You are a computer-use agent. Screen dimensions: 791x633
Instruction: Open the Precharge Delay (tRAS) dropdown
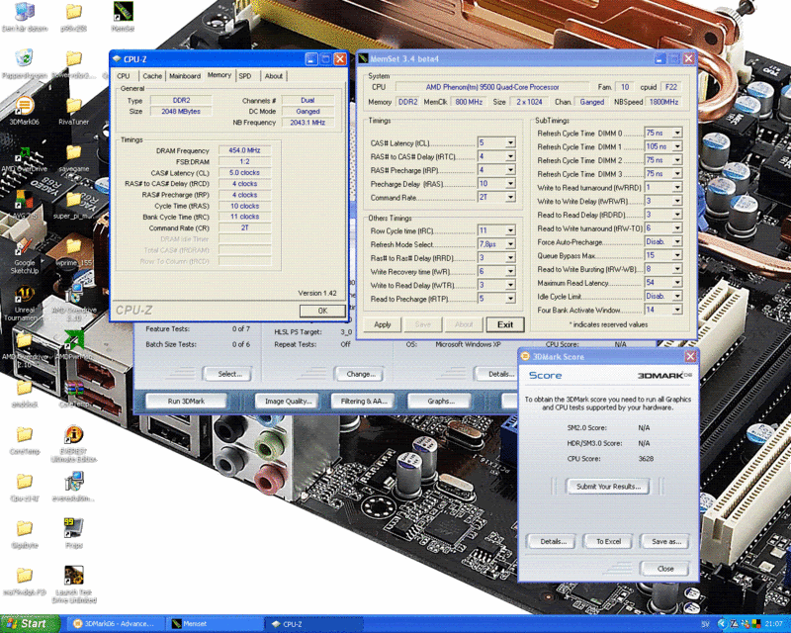[510, 184]
